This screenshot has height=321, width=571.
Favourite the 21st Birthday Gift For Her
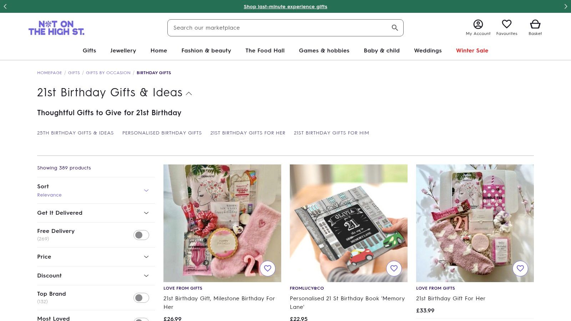click(520, 269)
